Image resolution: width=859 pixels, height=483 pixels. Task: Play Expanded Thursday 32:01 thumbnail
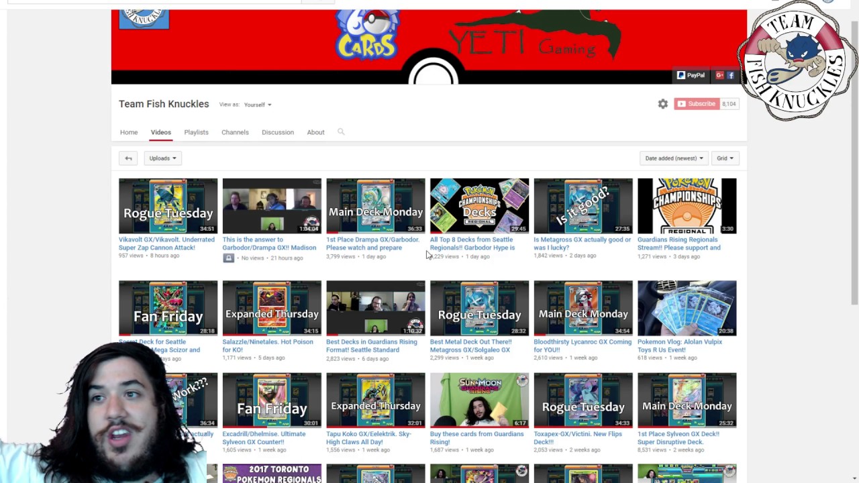pyautogui.click(x=376, y=400)
